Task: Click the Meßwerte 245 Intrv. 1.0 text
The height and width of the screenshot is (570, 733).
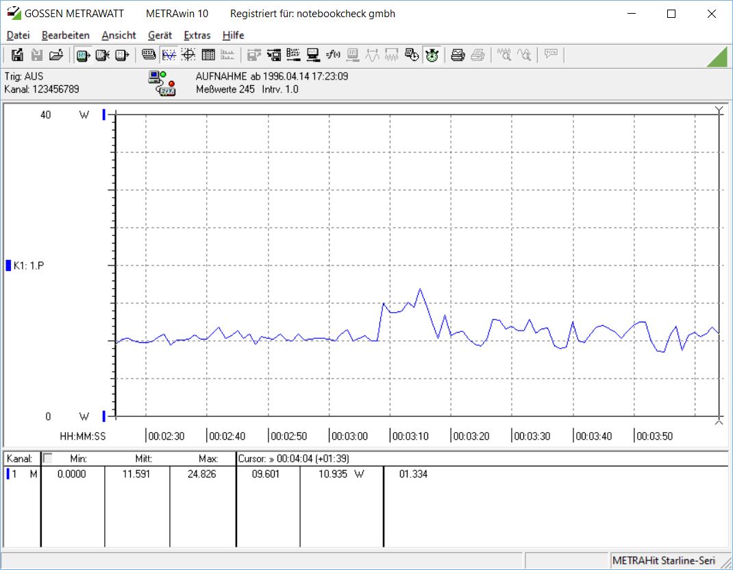Action: (x=247, y=89)
